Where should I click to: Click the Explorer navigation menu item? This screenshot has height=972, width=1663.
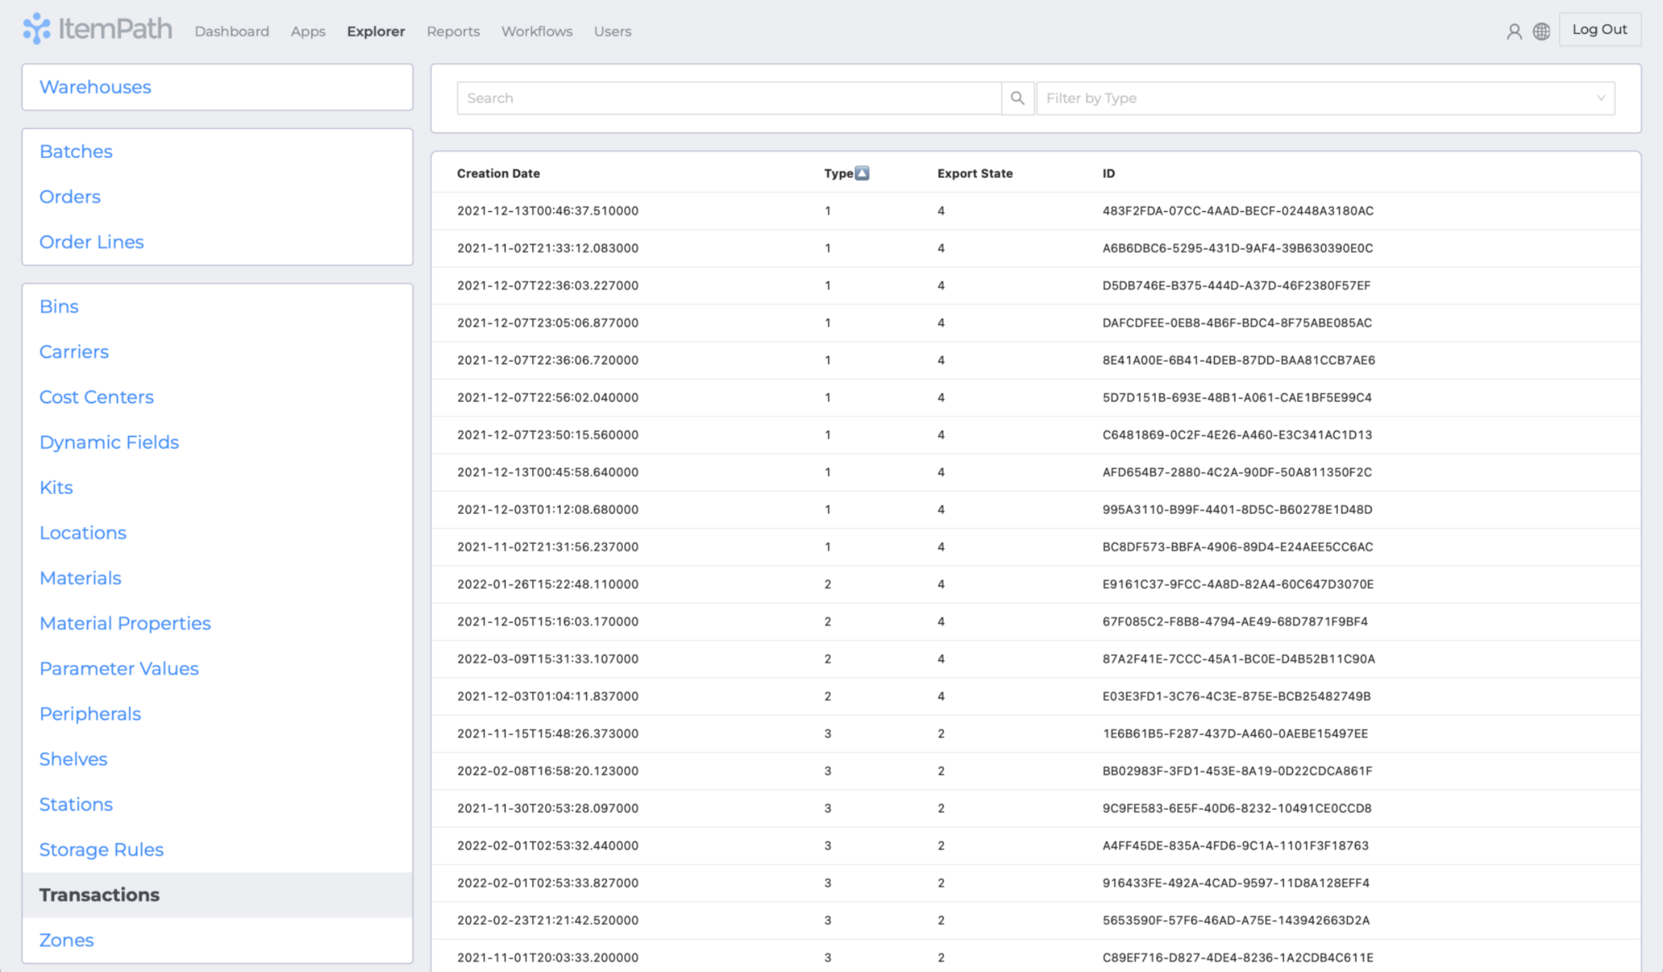(x=376, y=30)
